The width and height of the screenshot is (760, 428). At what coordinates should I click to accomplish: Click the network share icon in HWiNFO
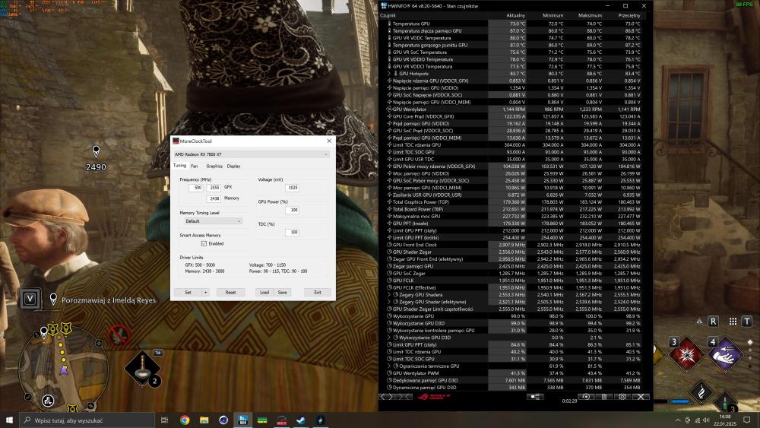point(535,396)
